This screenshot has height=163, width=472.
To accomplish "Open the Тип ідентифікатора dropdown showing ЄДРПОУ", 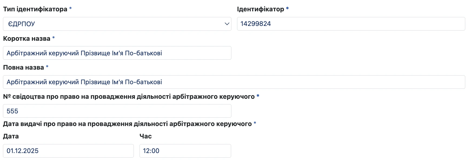I will (x=117, y=24).
